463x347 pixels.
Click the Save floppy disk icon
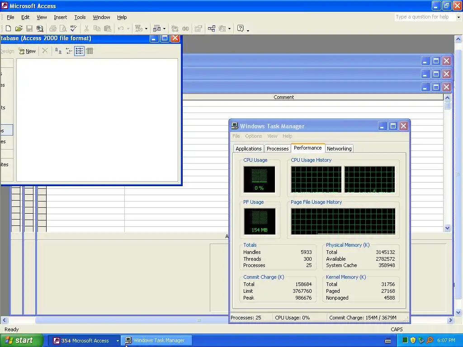coord(29,28)
